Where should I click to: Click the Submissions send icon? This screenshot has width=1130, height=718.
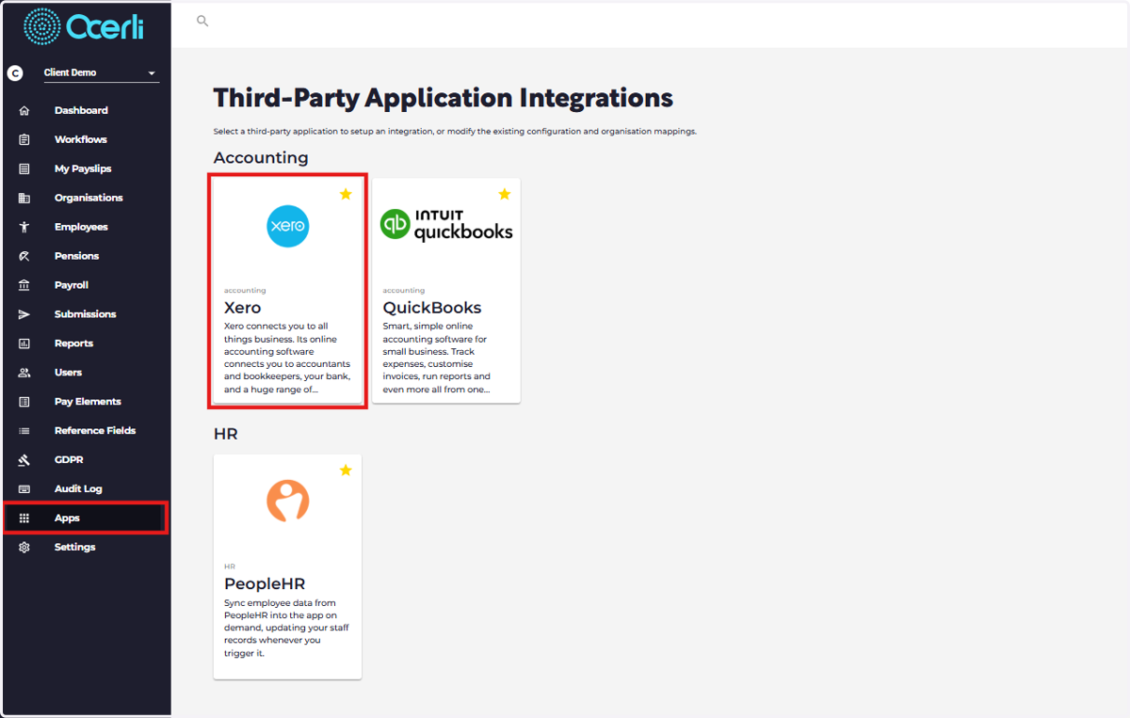click(24, 314)
